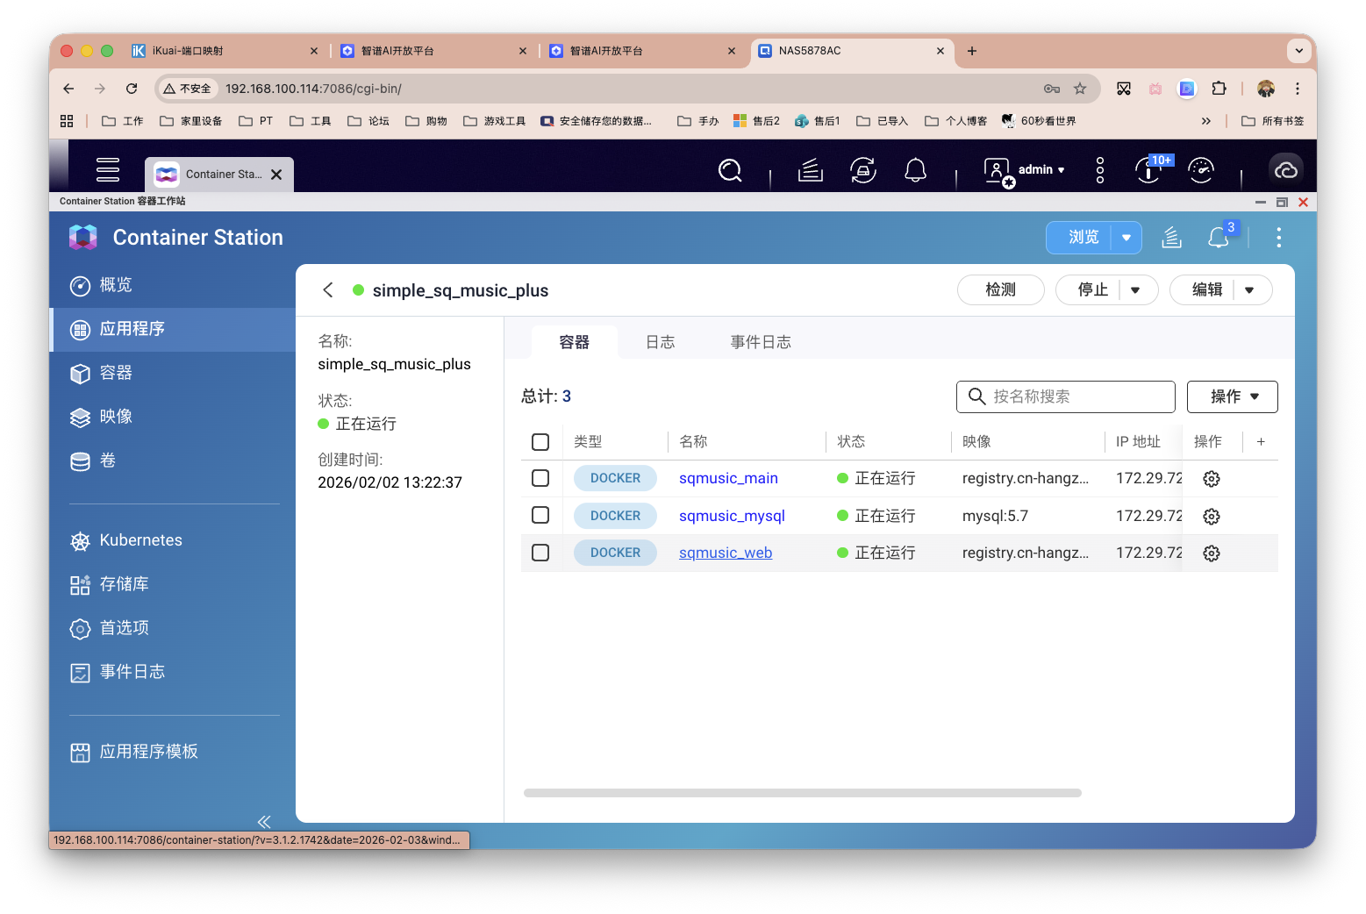Open the sqmusic_main container link
Viewport: 1366px width, 914px height.
coord(728,478)
